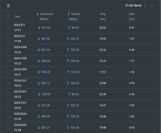Open the 105.37 upload result

[x=75, y=105]
